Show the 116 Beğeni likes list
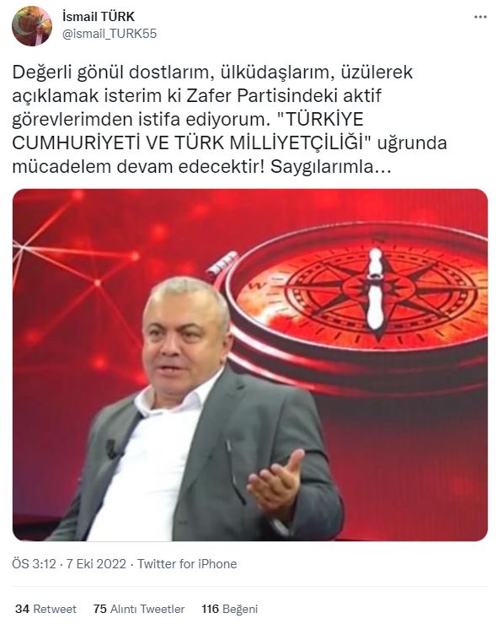Screen dimensions: 497x629 [230, 609]
